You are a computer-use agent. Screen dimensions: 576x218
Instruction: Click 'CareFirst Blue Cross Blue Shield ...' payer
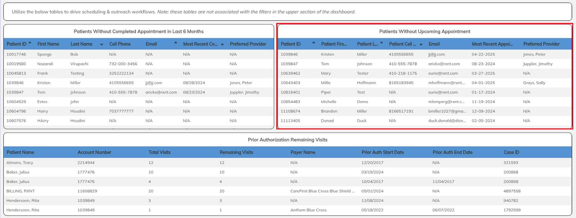click(x=323, y=191)
